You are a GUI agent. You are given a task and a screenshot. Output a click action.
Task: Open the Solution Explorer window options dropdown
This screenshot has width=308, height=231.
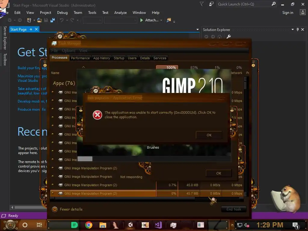(x=292, y=29)
